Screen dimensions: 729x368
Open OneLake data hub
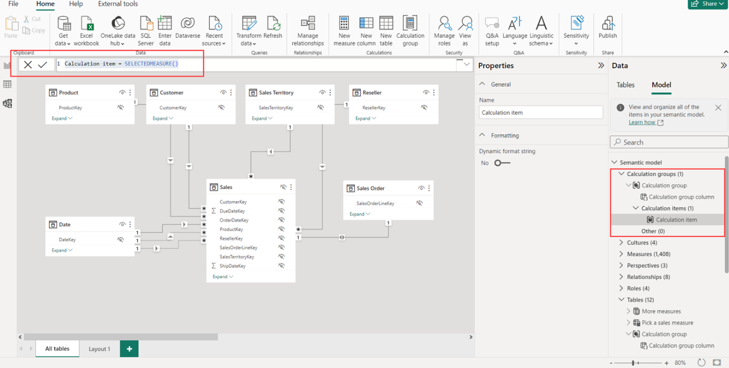[118, 31]
